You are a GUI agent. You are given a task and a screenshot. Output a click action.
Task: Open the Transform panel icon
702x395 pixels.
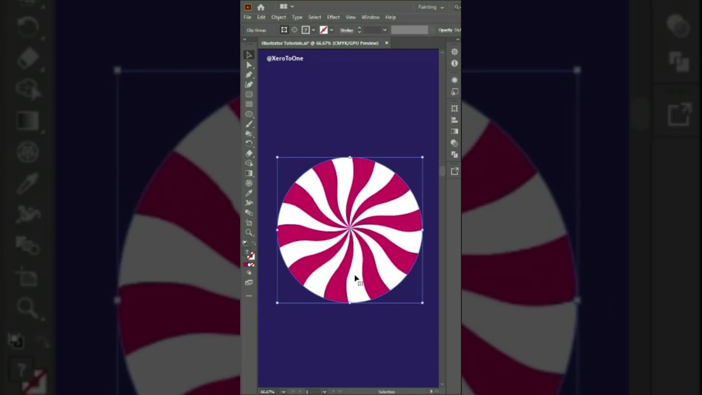[454, 109]
